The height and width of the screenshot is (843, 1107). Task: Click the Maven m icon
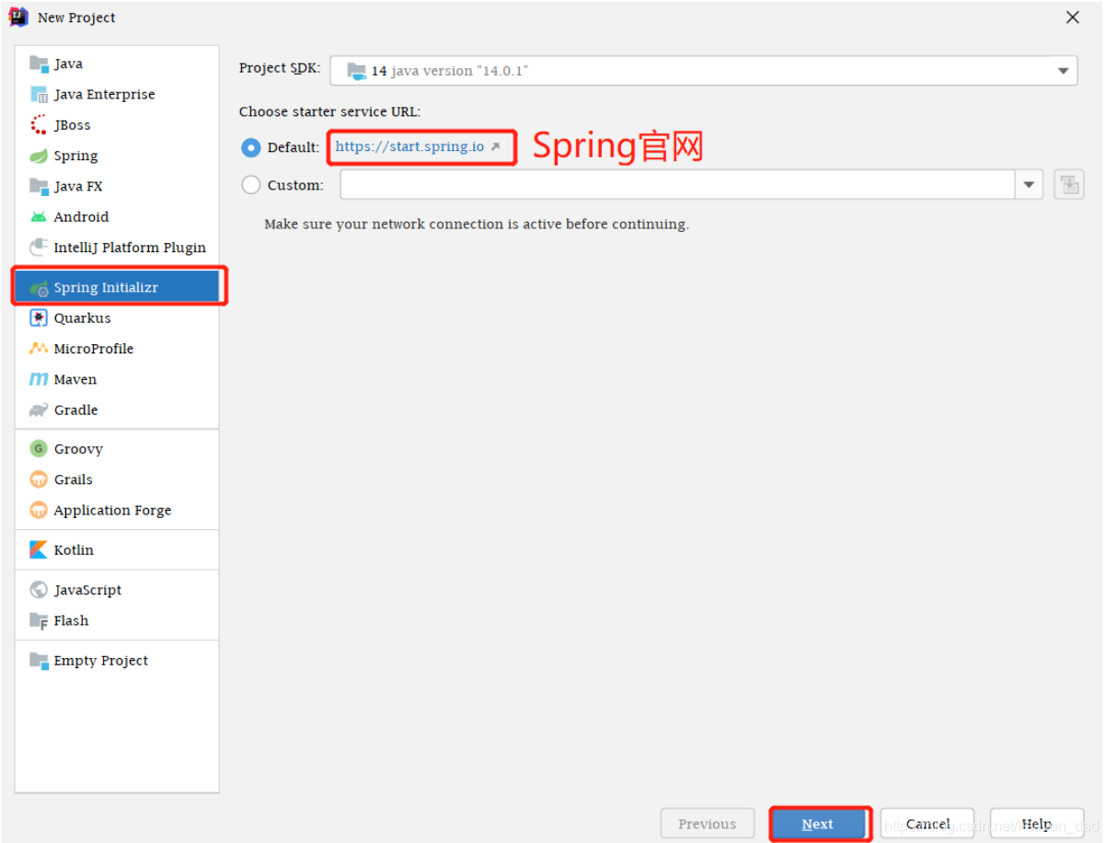[39, 379]
